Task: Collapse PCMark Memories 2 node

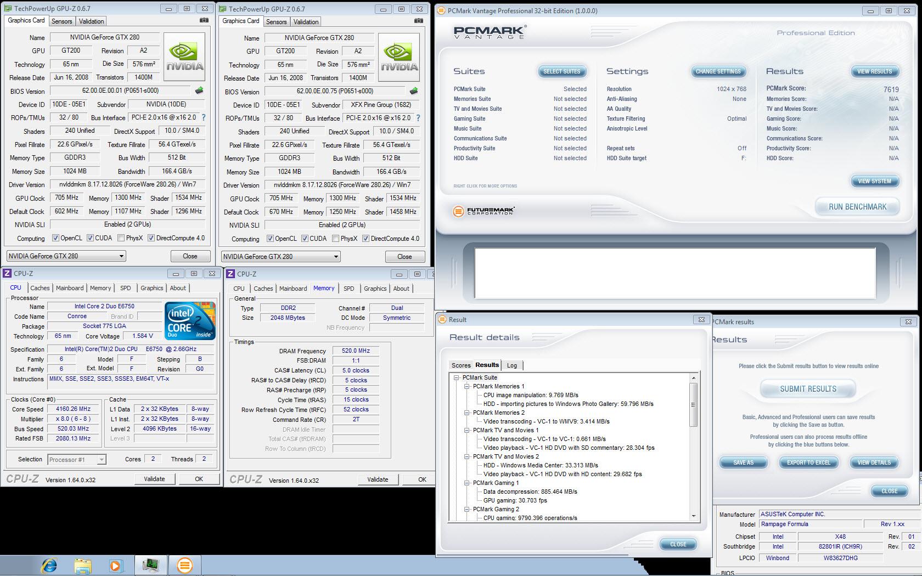Action: 466,413
